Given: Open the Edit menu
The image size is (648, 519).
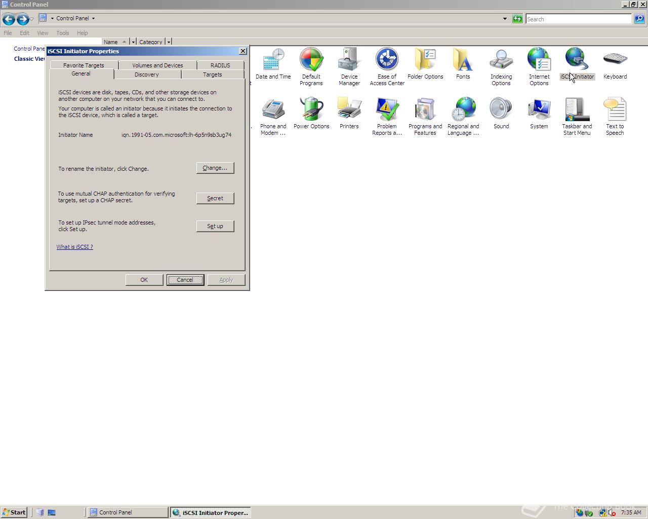Looking at the screenshot, I should pos(24,33).
